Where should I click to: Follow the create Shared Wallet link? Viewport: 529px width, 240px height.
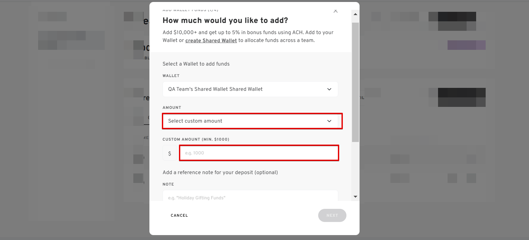[x=211, y=40]
